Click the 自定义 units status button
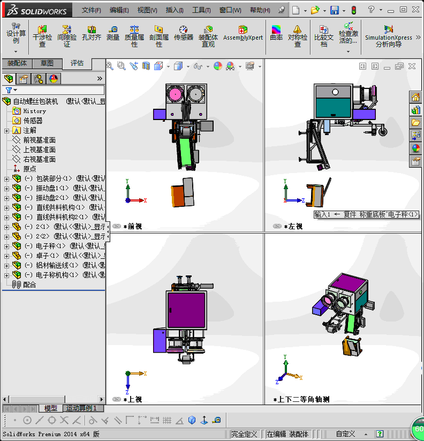Screen dimensions: 424x441 [x=345, y=434]
